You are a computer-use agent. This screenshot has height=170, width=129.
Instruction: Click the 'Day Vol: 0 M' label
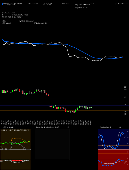point(81,8)
